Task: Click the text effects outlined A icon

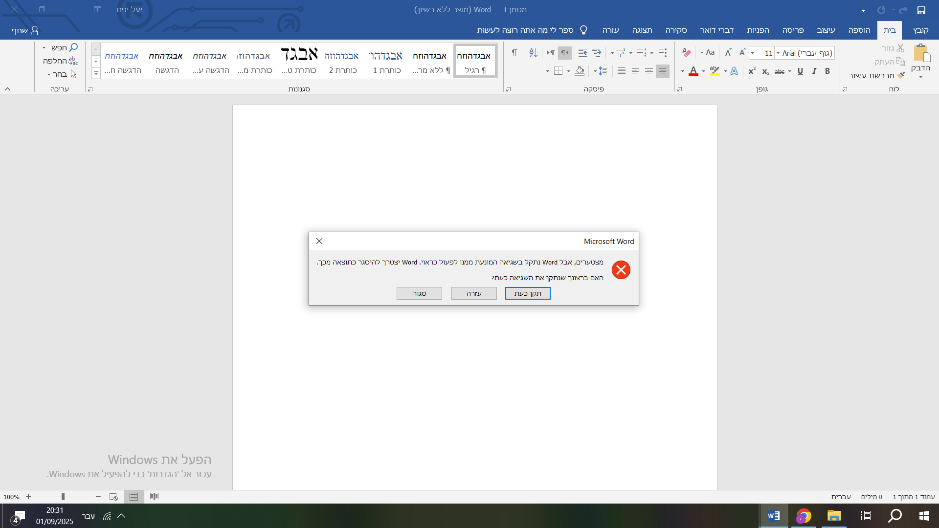Action: click(734, 71)
